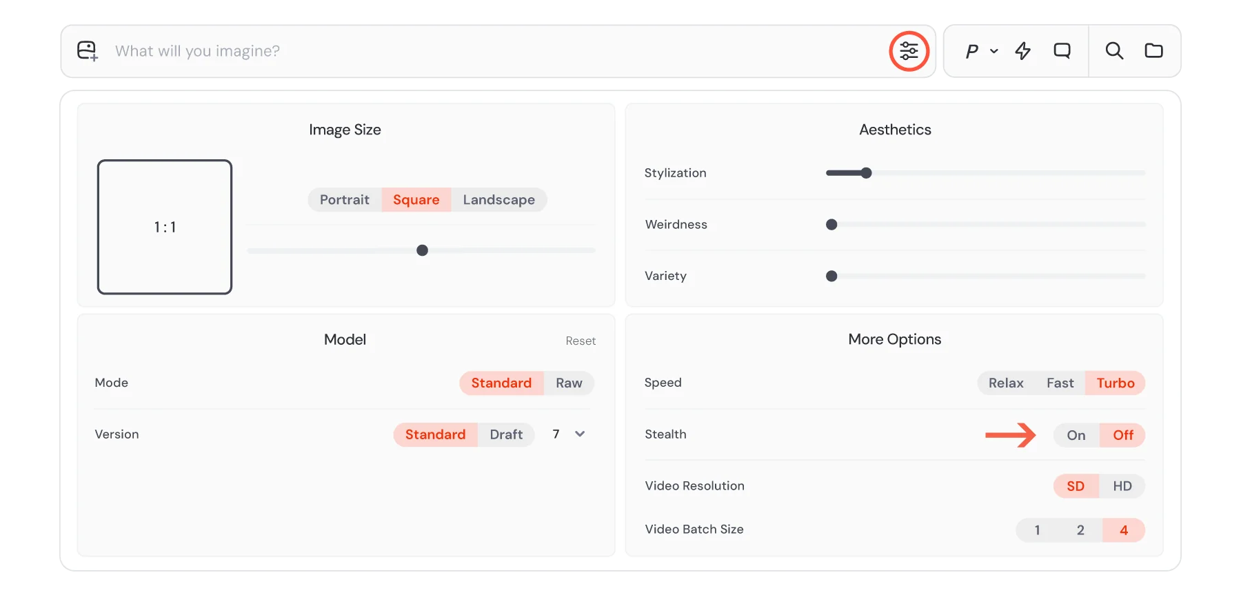This screenshot has width=1241, height=593.
Task: Select Landscape image orientation
Action: coord(499,200)
